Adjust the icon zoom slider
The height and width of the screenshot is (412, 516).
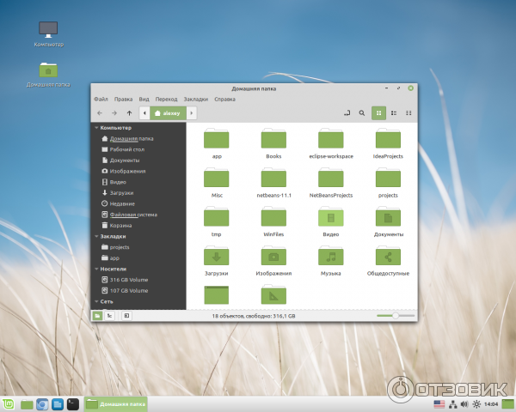396,316
